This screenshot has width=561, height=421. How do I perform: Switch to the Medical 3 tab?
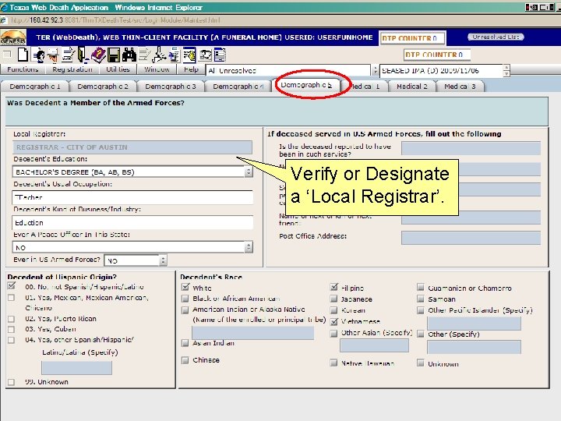(460, 87)
